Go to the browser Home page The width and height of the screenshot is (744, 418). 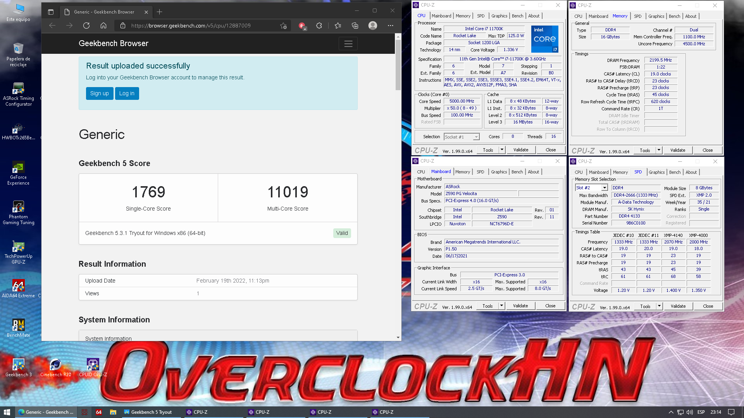click(103, 26)
